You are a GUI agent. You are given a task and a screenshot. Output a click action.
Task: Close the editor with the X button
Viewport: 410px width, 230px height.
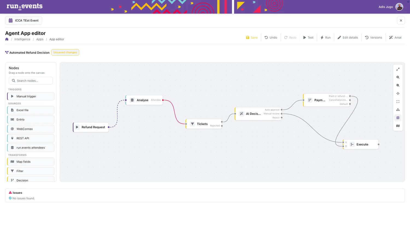(x=401, y=20)
